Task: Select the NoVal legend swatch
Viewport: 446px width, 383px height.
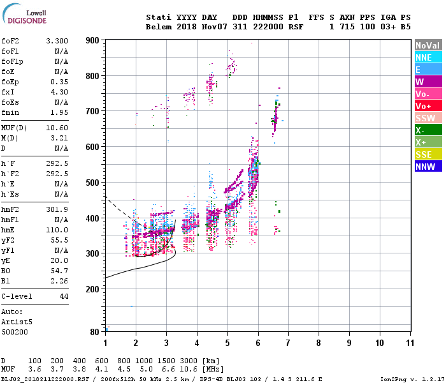Action: [428, 45]
